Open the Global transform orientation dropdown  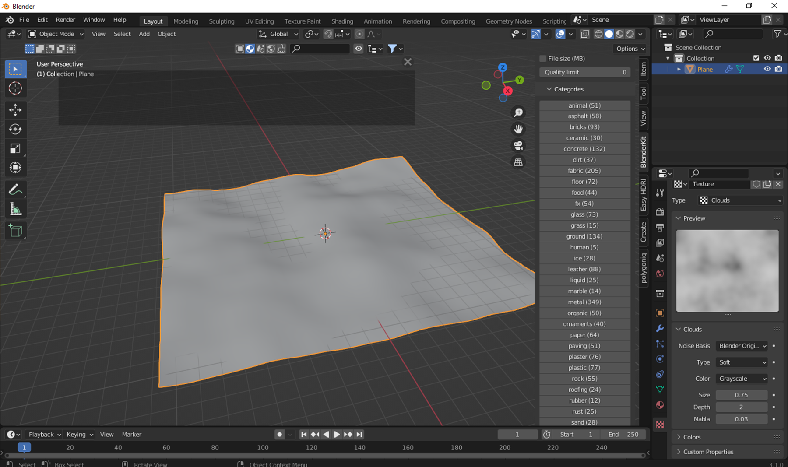(278, 34)
